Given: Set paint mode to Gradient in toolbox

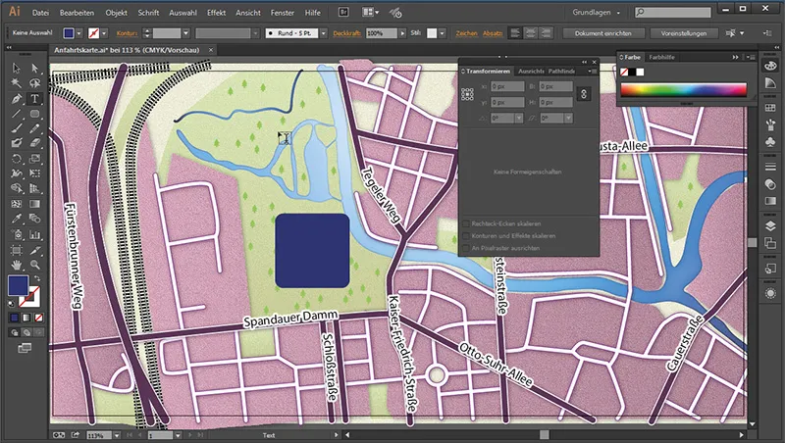Looking at the screenshot, I should pos(26,318).
